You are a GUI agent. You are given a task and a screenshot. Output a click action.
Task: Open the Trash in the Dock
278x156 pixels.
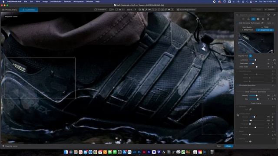click(x=212, y=152)
